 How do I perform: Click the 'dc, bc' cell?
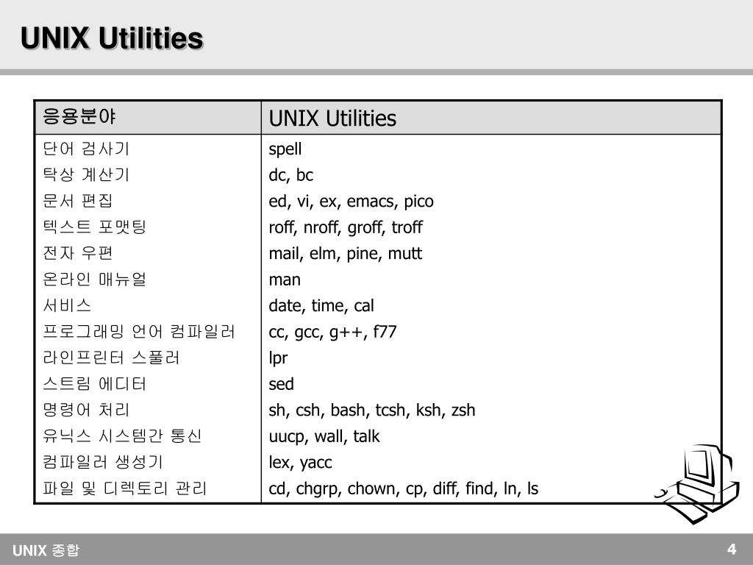coord(290,175)
